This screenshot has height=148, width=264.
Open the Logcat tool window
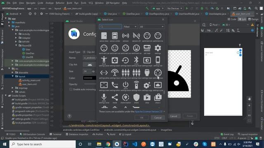tap(125, 134)
